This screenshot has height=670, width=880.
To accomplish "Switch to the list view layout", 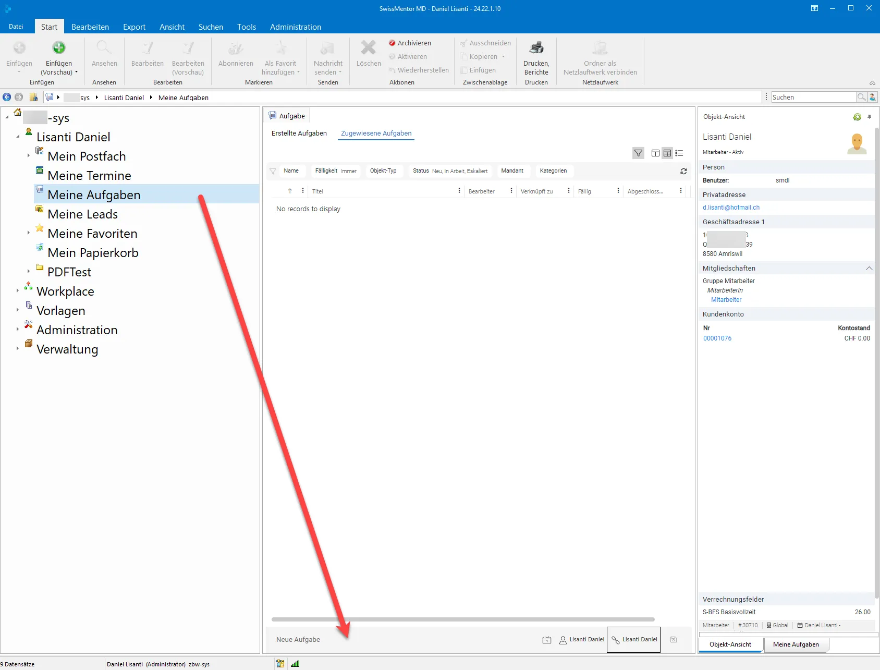I will coord(679,153).
